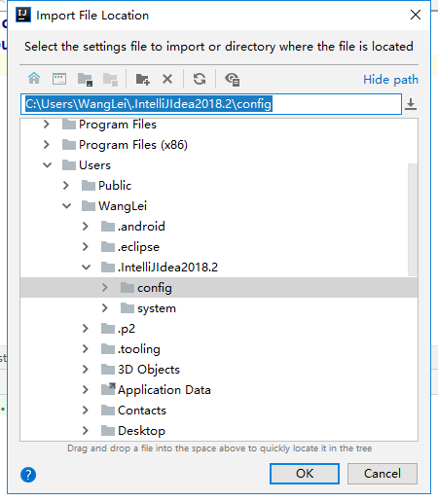Select the config tree row
This screenshot has height=501, width=438.
point(219,288)
